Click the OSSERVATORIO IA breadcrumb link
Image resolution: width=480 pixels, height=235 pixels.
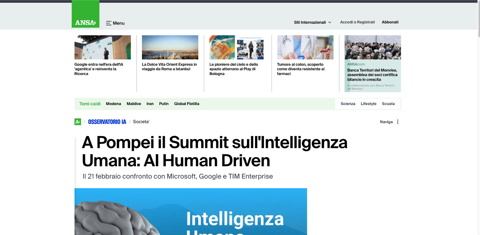coord(107,122)
